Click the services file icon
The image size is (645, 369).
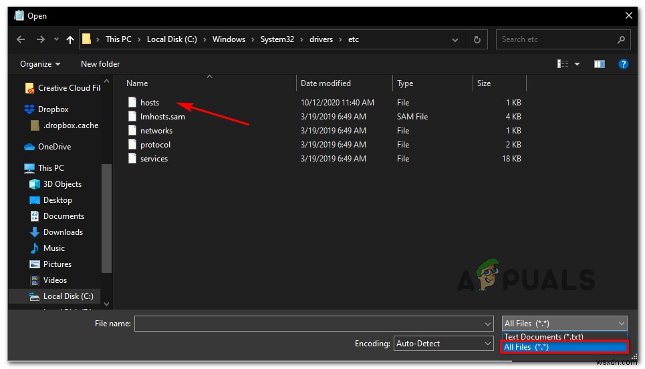pyautogui.click(x=132, y=158)
